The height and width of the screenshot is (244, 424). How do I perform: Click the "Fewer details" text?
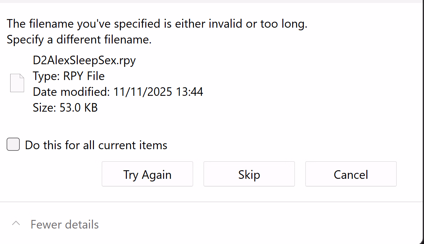[x=65, y=225]
